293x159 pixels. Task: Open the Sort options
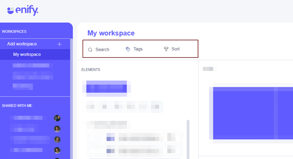pyautogui.click(x=175, y=49)
